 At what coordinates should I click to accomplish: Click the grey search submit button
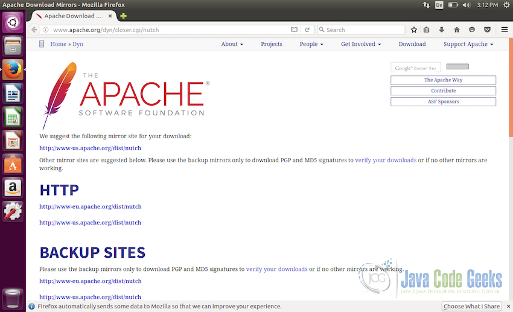click(457, 66)
